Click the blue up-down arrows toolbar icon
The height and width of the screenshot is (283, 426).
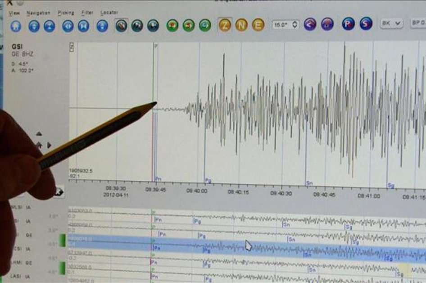(x=34, y=27)
